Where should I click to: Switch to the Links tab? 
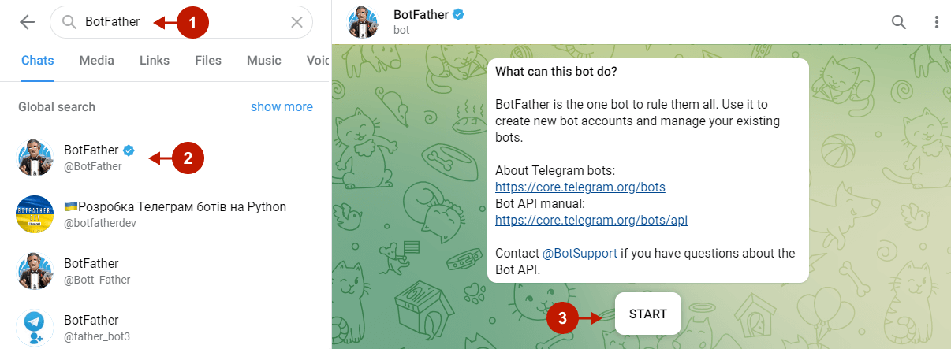pyautogui.click(x=155, y=61)
